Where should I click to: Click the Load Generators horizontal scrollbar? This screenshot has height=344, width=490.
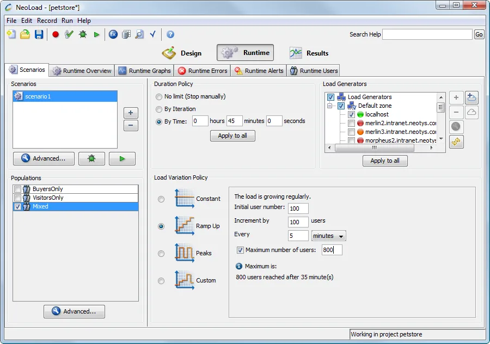(x=375, y=148)
